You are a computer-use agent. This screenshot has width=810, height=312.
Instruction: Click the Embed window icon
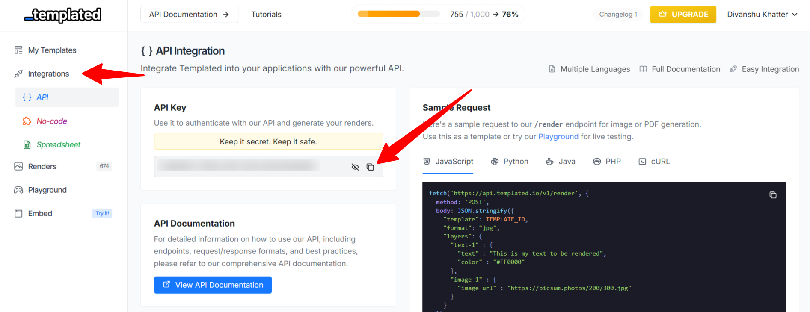click(x=18, y=214)
